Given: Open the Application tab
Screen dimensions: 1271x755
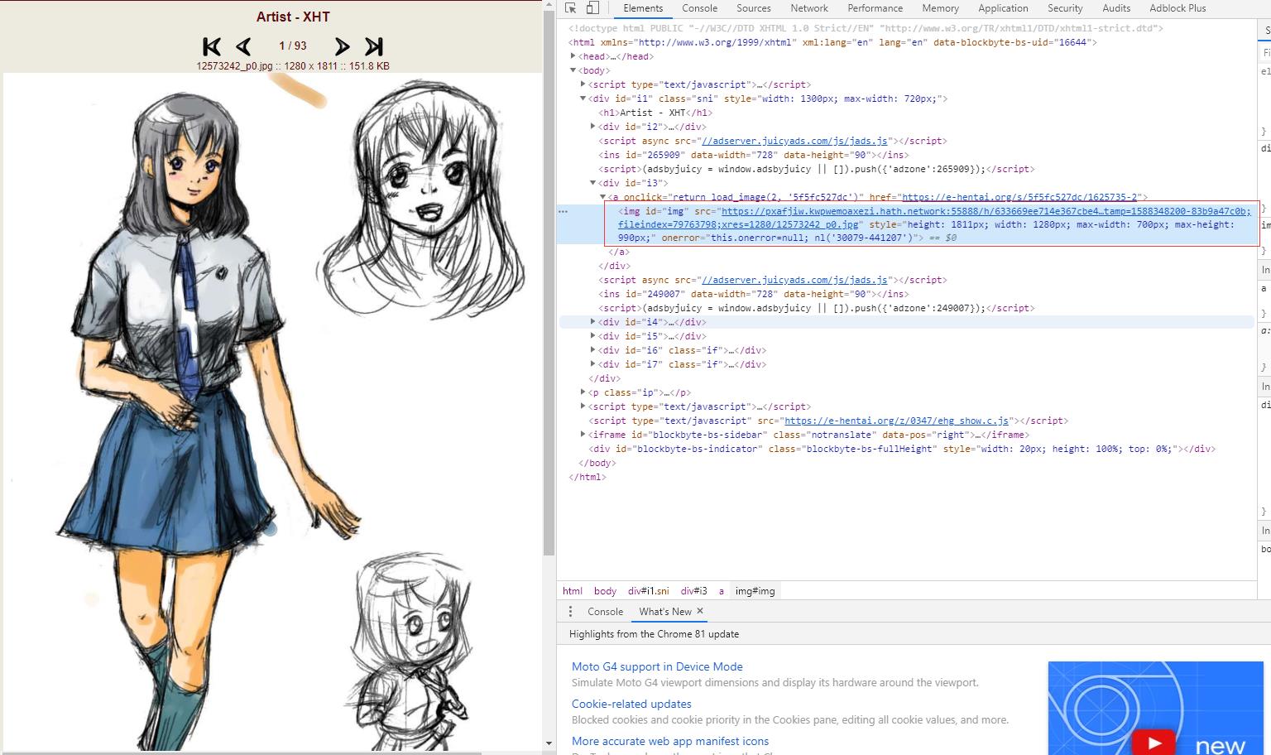Looking at the screenshot, I should [x=1003, y=8].
